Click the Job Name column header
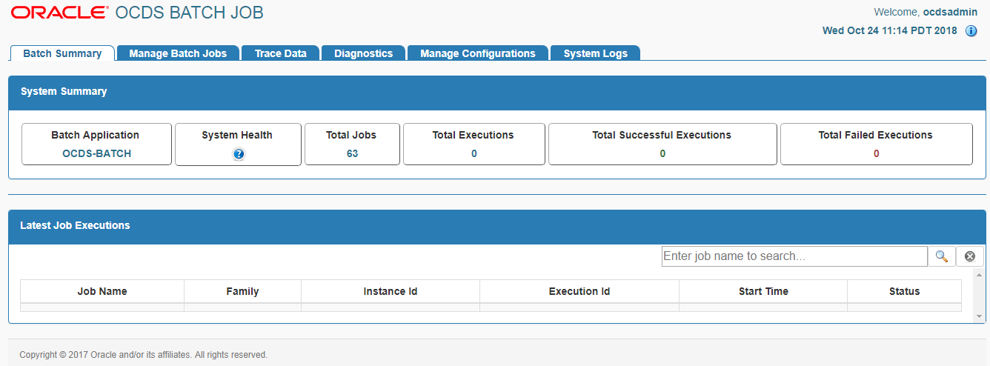Viewport: 990px width, 366px height. [x=102, y=291]
